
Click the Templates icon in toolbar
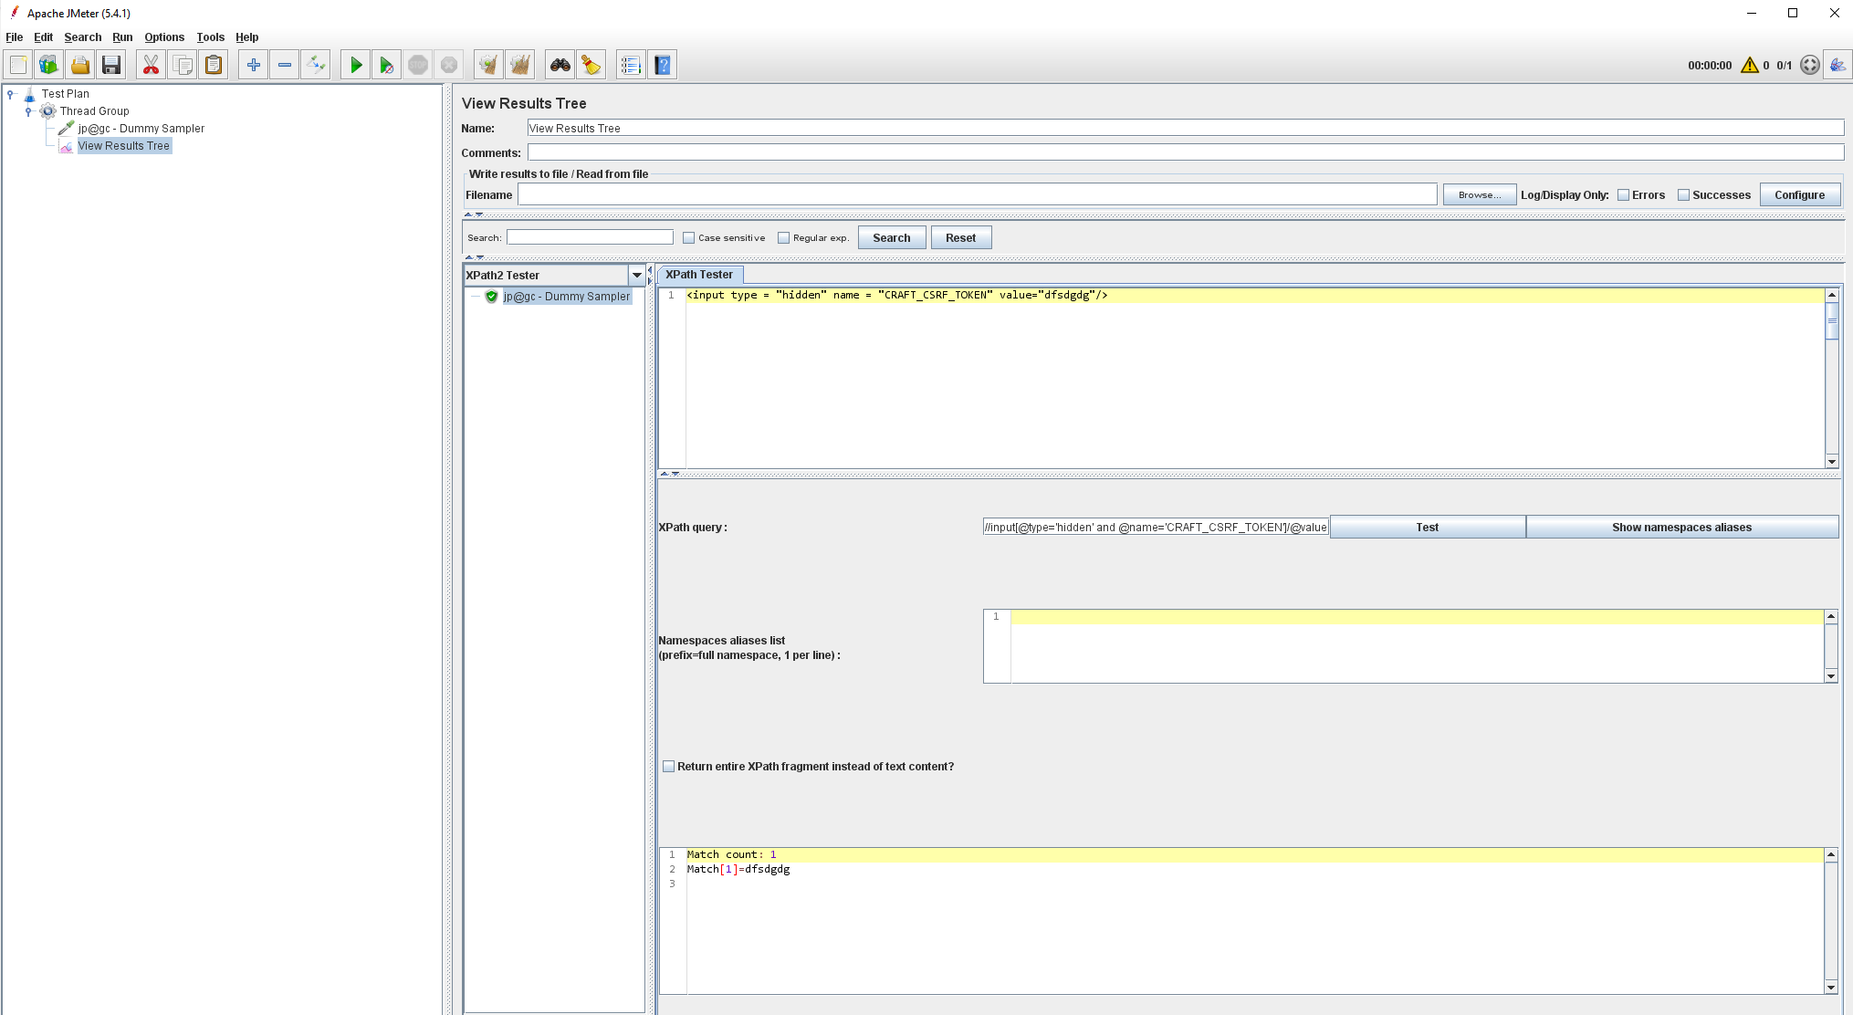pyautogui.click(x=48, y=65)
